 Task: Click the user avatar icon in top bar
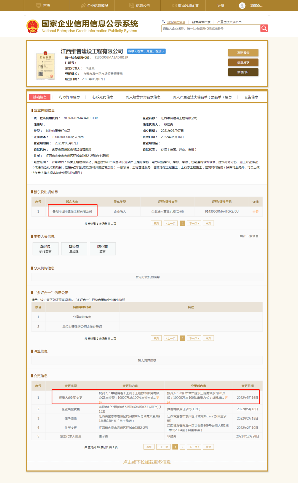(x=242, y=6)
